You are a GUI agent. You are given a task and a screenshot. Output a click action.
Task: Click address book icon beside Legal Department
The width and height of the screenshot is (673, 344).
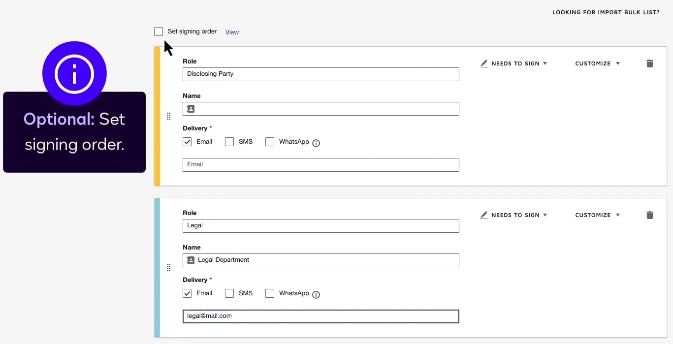point(191,260)
